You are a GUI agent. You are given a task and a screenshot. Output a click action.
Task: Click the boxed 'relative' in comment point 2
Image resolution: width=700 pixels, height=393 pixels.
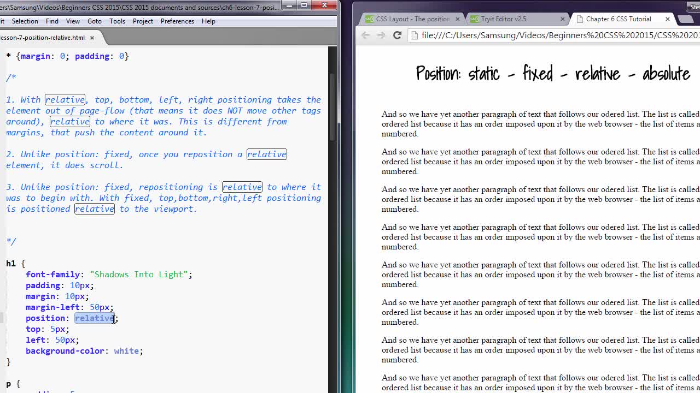click(x=267, y=154)
